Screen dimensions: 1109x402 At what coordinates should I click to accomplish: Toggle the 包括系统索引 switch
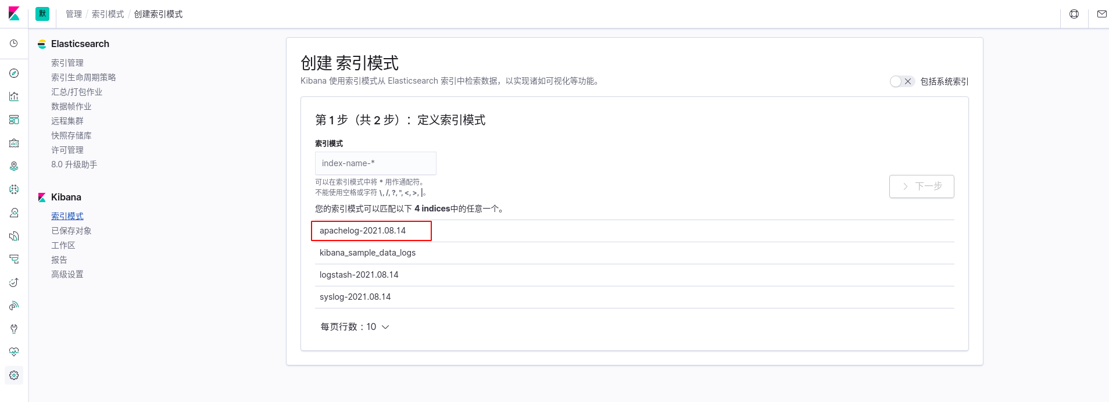[902, 81]
